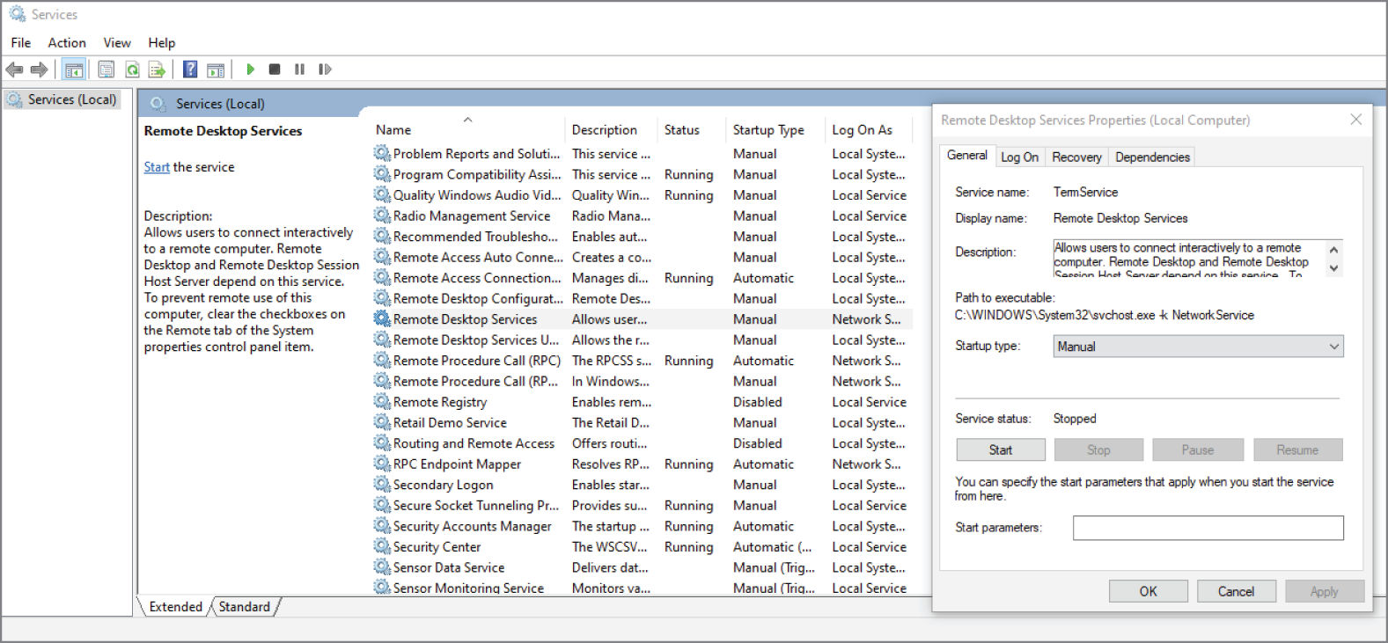This screenshot has height=643, width=1388.
Task: Open Help with the blue question mark icon
Action: click(190, 69)
